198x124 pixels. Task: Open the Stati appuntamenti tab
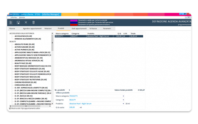79,28
